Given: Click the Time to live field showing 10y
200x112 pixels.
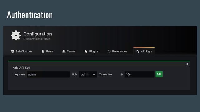Looking at the screenshot, I should point(139,74).
